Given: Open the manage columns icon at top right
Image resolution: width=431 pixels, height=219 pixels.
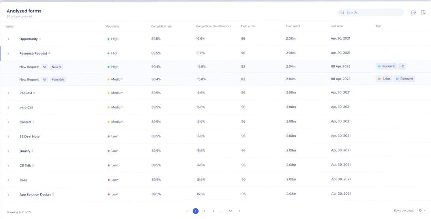Looking at the screenshot, I should 423,12.
